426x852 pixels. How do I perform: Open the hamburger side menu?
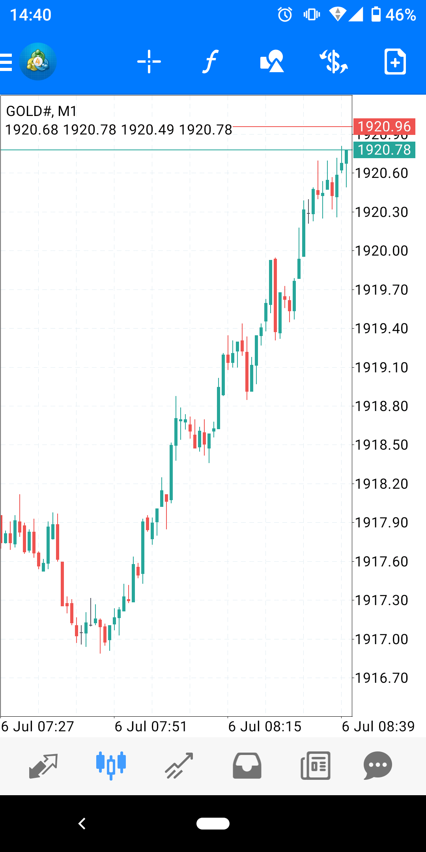tap(6, 62)
